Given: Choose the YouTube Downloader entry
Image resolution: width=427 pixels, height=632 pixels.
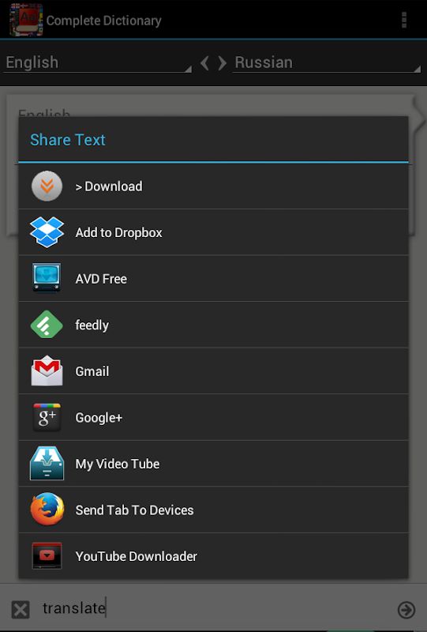Looking at the screenshot, I should (213, 556).
